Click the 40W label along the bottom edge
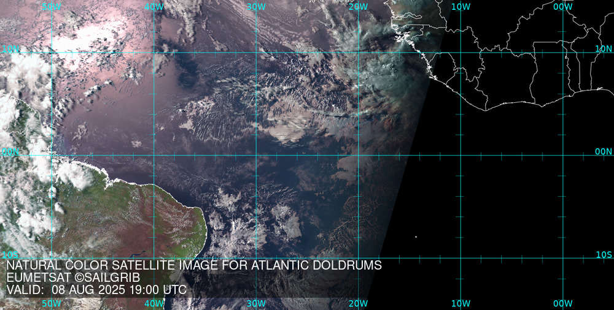The width and height of the screenshot is (614, 310). [153, 303]
